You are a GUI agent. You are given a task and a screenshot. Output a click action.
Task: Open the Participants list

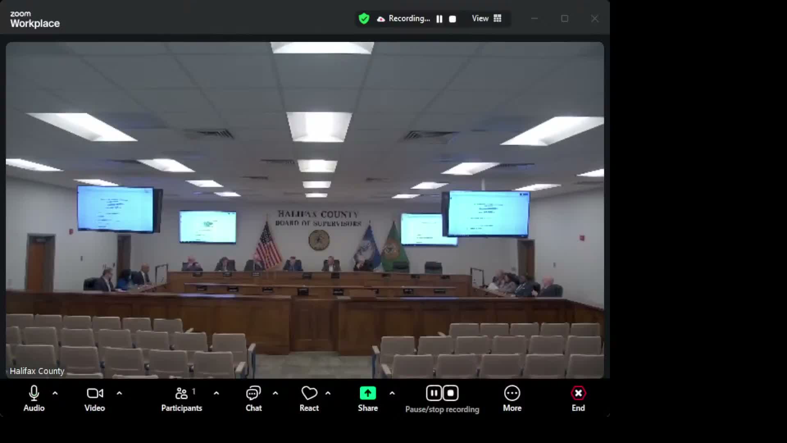pos(182,393)
